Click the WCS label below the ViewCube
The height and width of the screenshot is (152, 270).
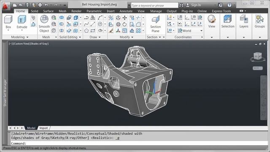[x=258, y=68]
